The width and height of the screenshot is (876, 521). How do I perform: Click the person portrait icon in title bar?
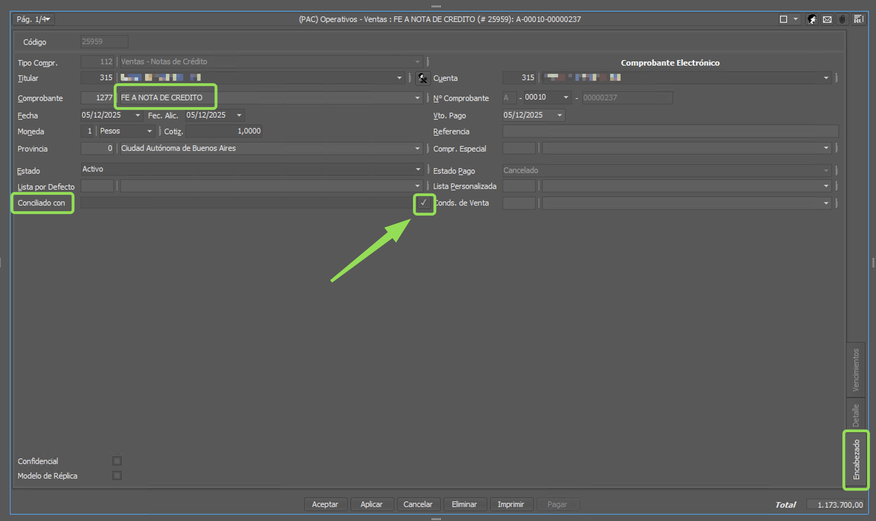click(812, 19)
